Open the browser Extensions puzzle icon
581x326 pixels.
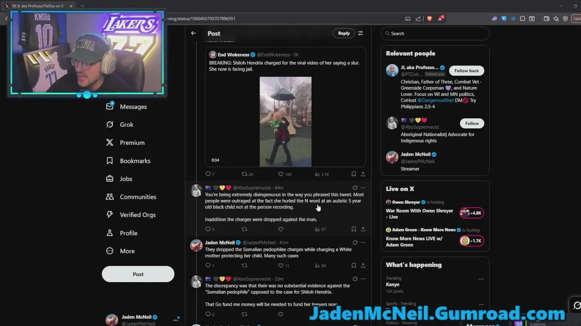click(x=522, y=19)
